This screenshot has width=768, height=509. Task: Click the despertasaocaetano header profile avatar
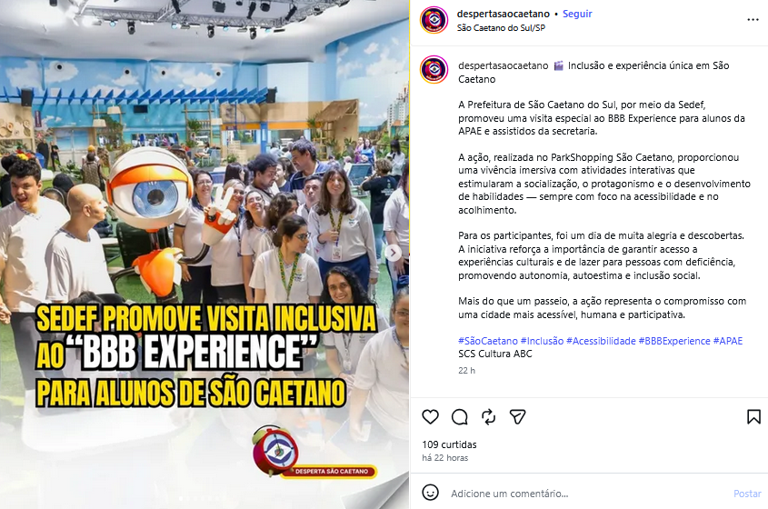click(x=434, y=20)
